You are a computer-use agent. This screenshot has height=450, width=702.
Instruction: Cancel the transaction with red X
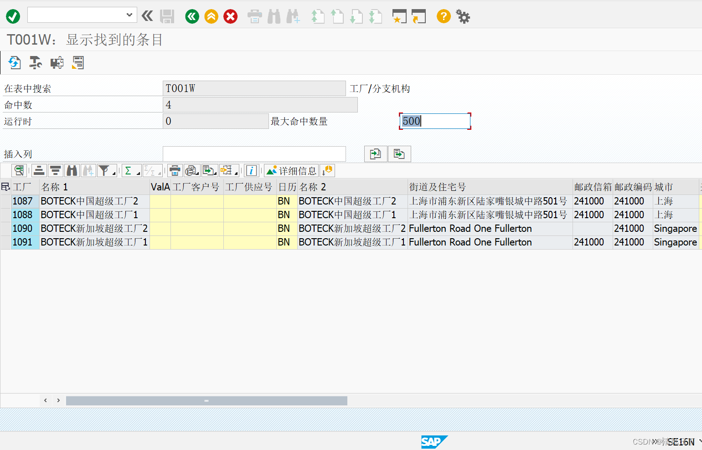coord(230,16)
